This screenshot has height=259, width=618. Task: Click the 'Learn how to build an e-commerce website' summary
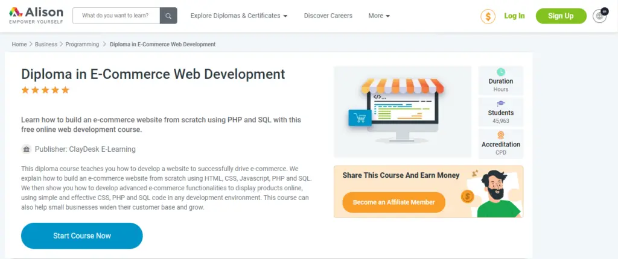(161, 125)
